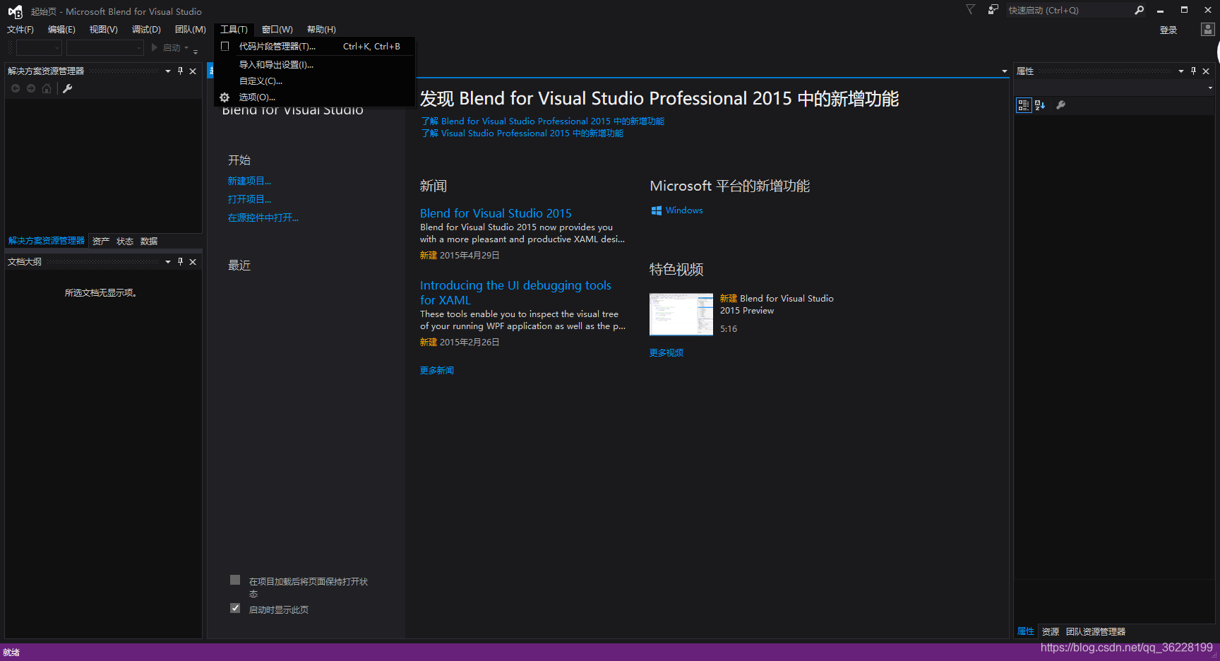Pin the 文档大纲 panel

point(181,261)
